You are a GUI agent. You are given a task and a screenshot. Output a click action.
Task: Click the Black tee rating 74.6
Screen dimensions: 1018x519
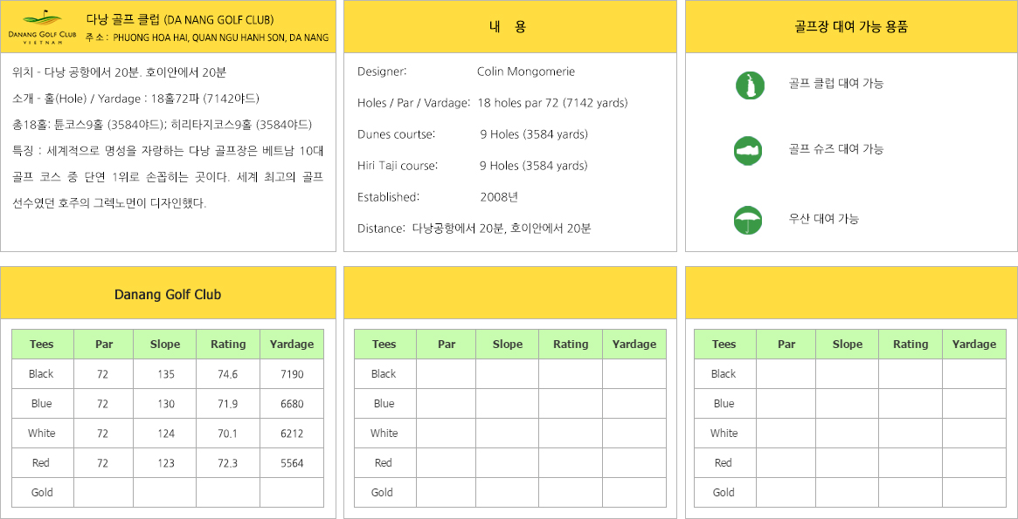(228, 374)
